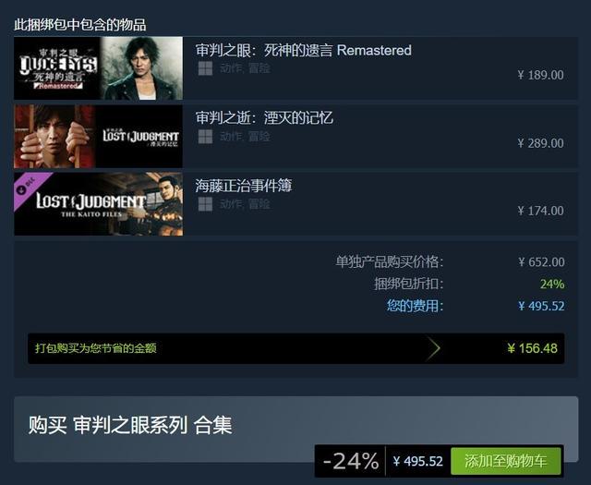591x485 pixels.
Task: Click the Windows icon under Judge Eyes Remastered
Action: pos(205,68)
